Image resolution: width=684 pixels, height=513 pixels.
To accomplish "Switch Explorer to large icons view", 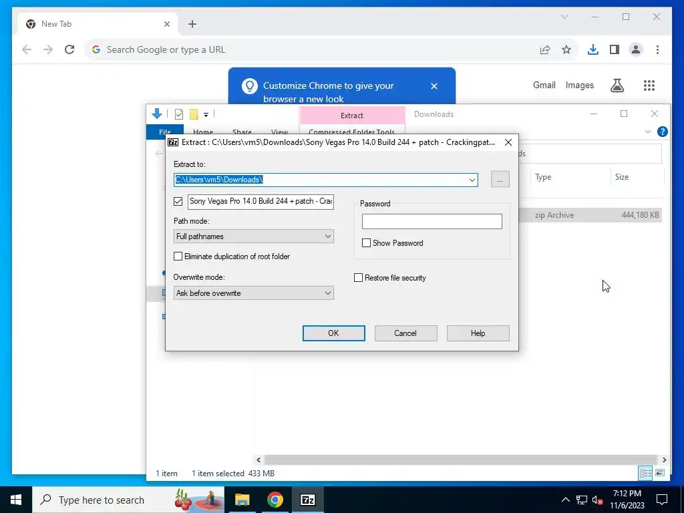I will click(x=659, y=474).
